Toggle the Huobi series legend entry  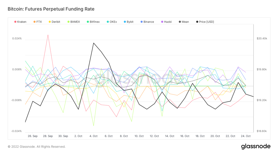[166, 22]
